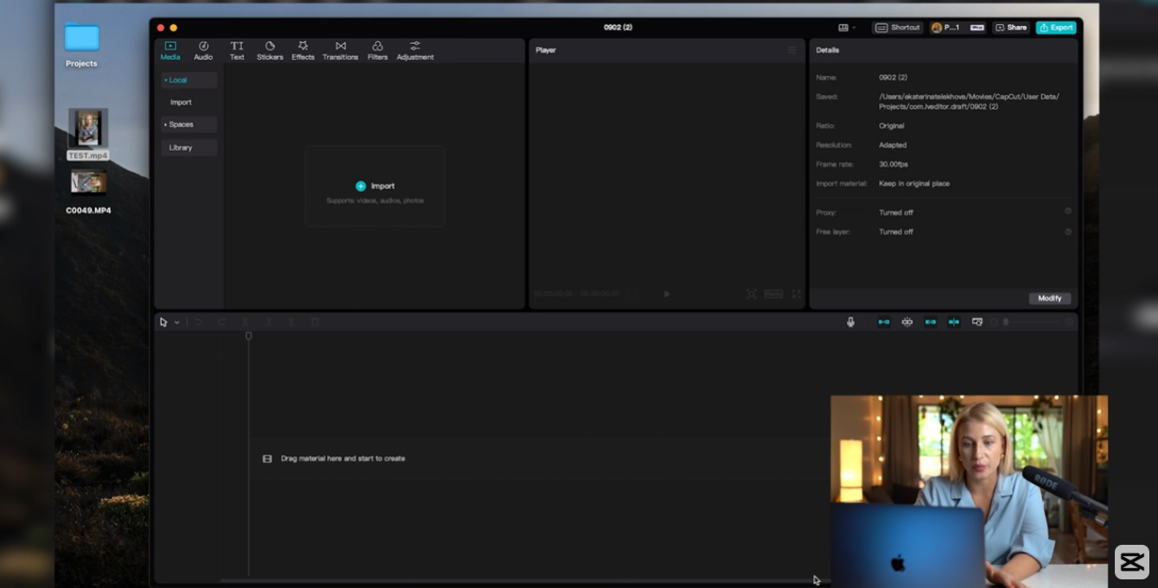Click the Modify button in Details
This screenshot has width=1158, height=588.
pyautogui.click(x=1050, y=298)
